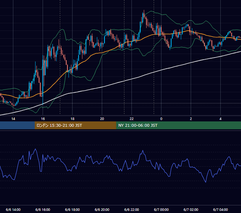Click the 2 hour axis label

click(191, 119)
